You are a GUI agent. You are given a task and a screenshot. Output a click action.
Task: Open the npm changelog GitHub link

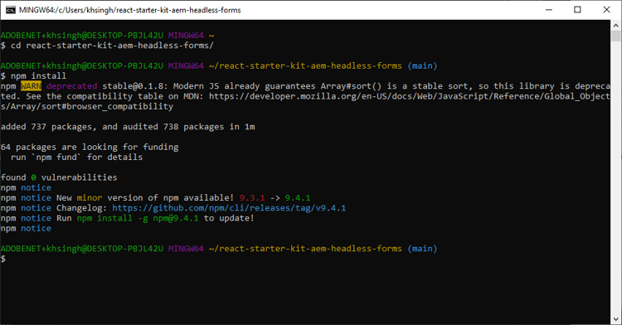[x=229, y=208]
